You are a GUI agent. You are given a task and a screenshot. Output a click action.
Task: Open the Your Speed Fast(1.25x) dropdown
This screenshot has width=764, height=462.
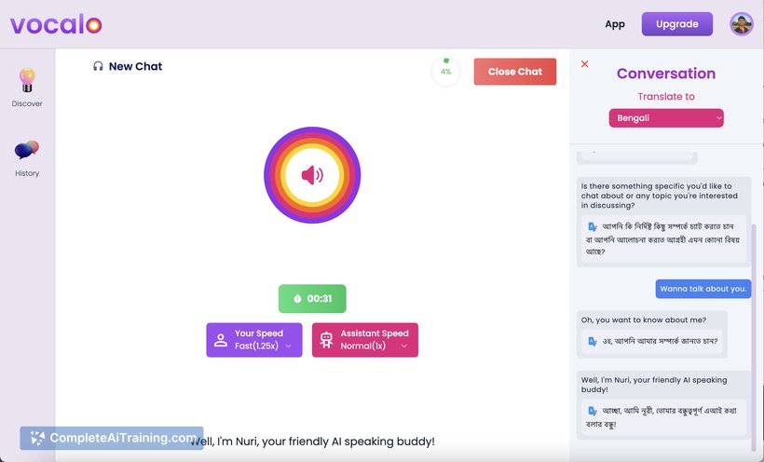(253, 340)
